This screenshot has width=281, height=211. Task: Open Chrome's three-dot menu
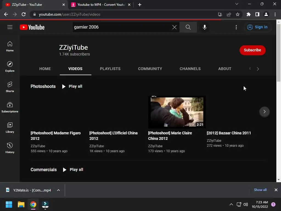tap(275, 14)
